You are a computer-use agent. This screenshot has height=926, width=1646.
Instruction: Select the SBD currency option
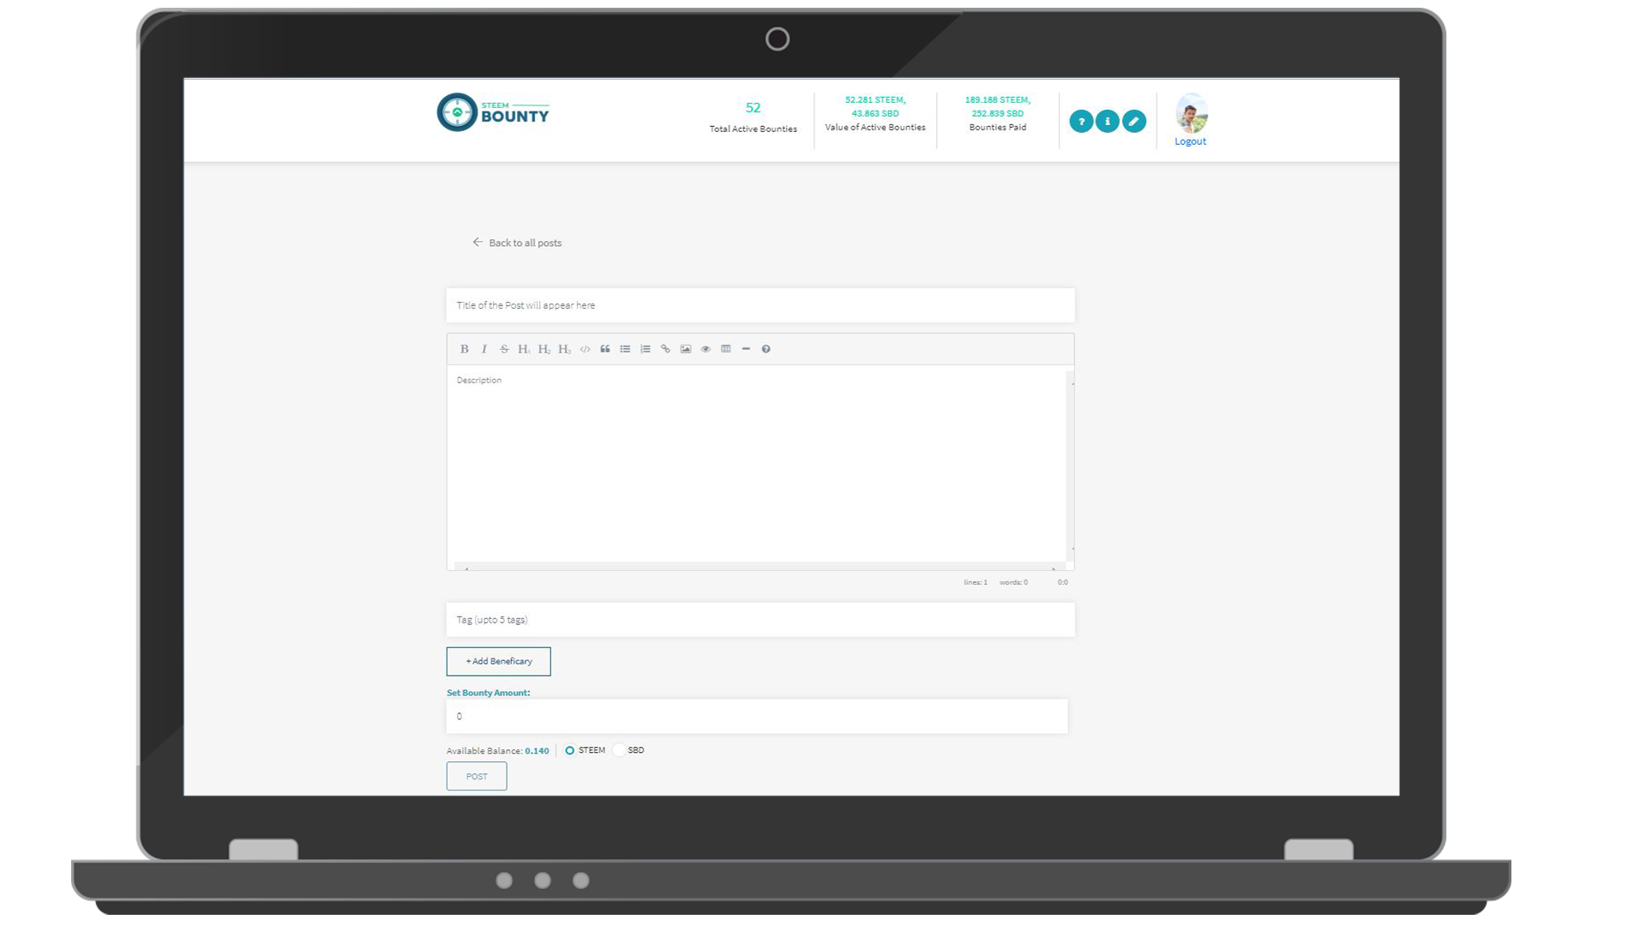(x=619, y=750)
